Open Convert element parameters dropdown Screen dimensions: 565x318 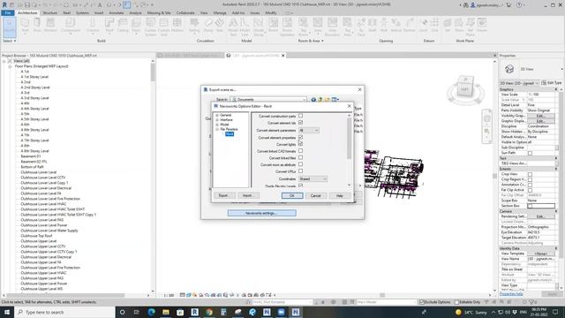pyautogui.click(x=309, y=130)
